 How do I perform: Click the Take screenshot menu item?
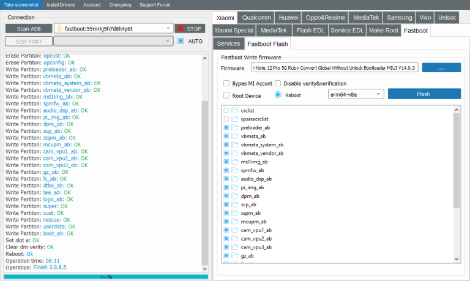[x=21, y=5]
